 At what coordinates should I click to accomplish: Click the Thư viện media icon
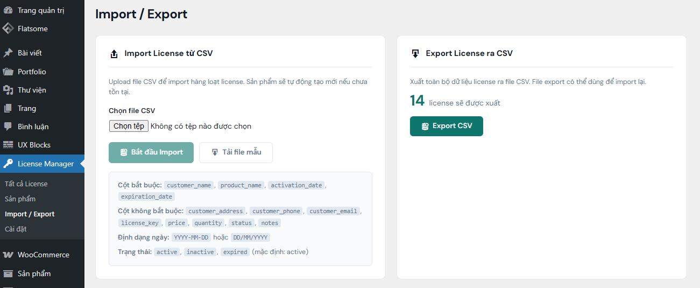click(x=8, y=90)
